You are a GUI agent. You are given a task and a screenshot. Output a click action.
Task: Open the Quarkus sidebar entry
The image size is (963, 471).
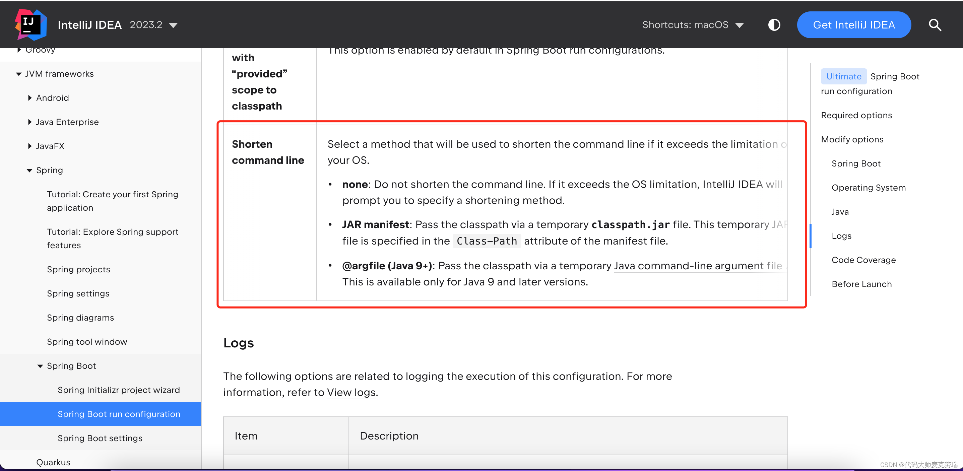(53, 462)
